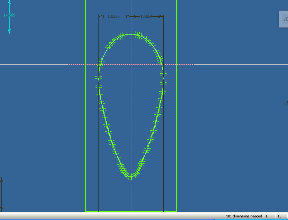Pick the 13.654 horizontal dimension label
The width and height of the screenshot is (288, 220).
[x=146, y=16]
